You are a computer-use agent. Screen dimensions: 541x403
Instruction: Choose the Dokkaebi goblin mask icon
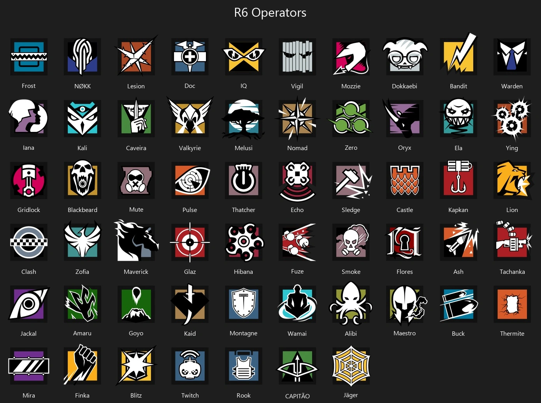pos(405,57)
